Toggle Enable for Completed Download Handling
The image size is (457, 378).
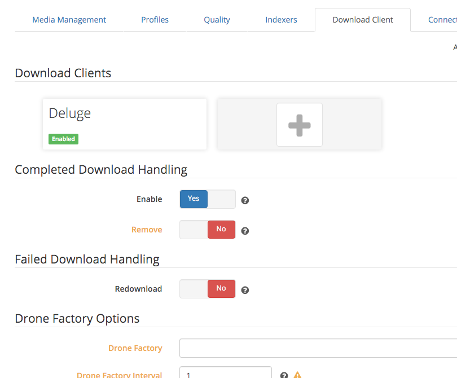tap(207, 199)
